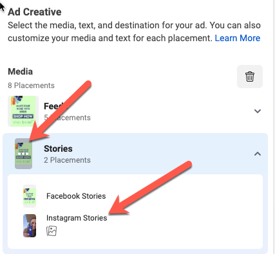Select the Stories group thumbnail
This screenshot has width=275, height=254.
[23, 154]
